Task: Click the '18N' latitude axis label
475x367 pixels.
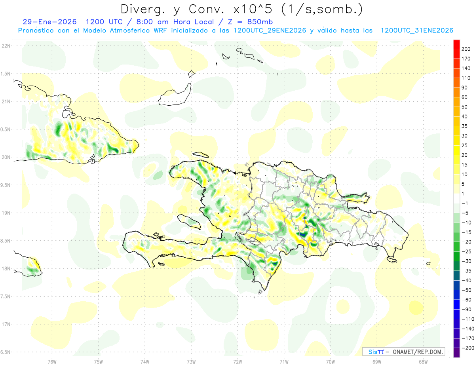Action: [x=6, y=268]
